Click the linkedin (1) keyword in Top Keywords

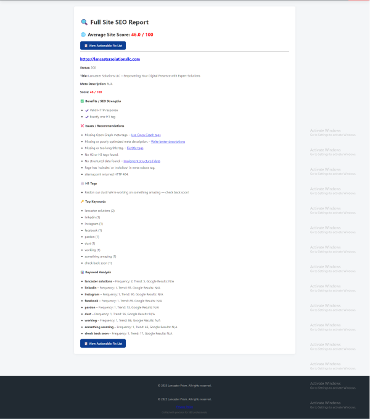[x=92, y=218]
